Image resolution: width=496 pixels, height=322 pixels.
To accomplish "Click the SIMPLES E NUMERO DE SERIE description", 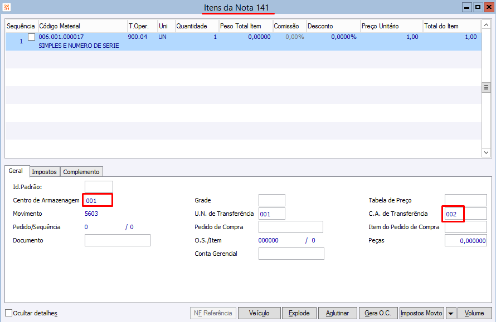I will tap(79, 46).
